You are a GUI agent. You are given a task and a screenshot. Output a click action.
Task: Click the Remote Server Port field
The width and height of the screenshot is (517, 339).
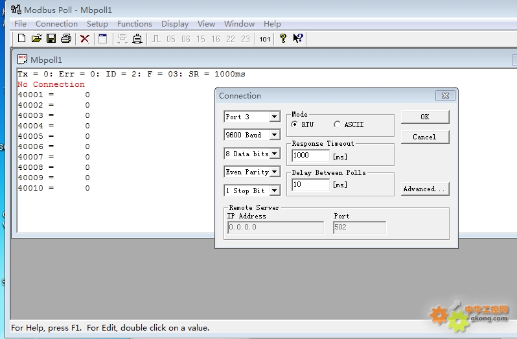click(360, 228)
